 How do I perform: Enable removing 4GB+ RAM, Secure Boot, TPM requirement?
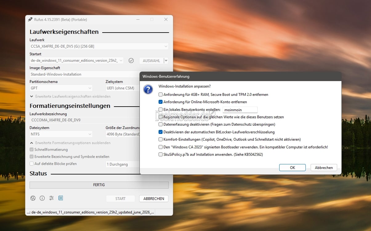[x=160, y=95]
